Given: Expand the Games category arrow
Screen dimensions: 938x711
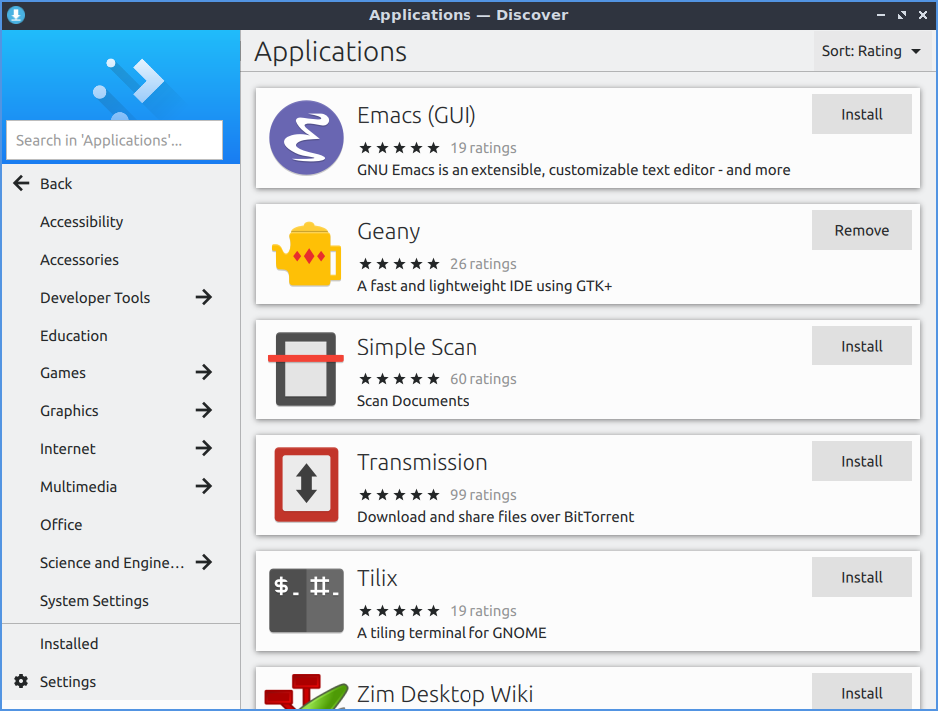Looking at the screenshot, I should [204, 373].
